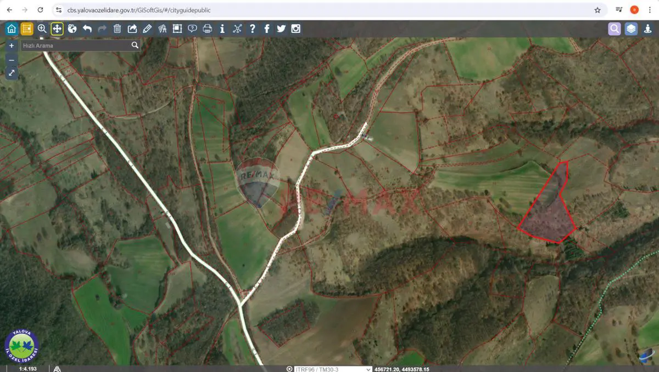The image size is (659, 372).
Task: Redo to the next map view
Action: pos(102,29)
